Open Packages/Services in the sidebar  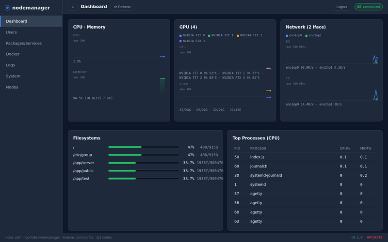point(31,43)
